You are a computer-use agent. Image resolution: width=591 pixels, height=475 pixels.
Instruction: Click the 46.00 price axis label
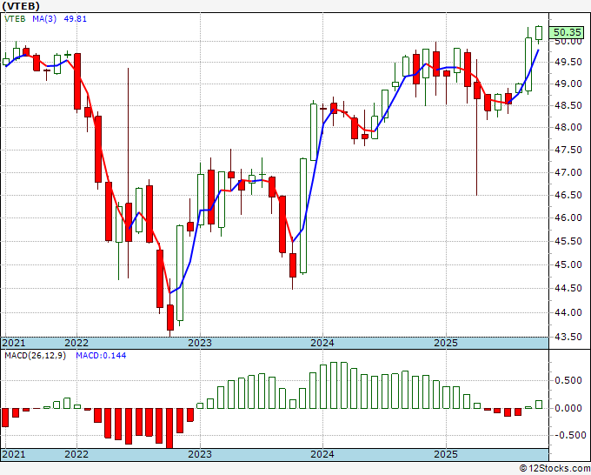[x=568, y=217]
